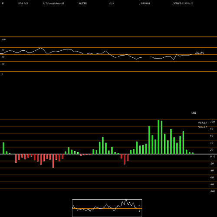Click the 20 label on MR axis

tap(211, 150)
